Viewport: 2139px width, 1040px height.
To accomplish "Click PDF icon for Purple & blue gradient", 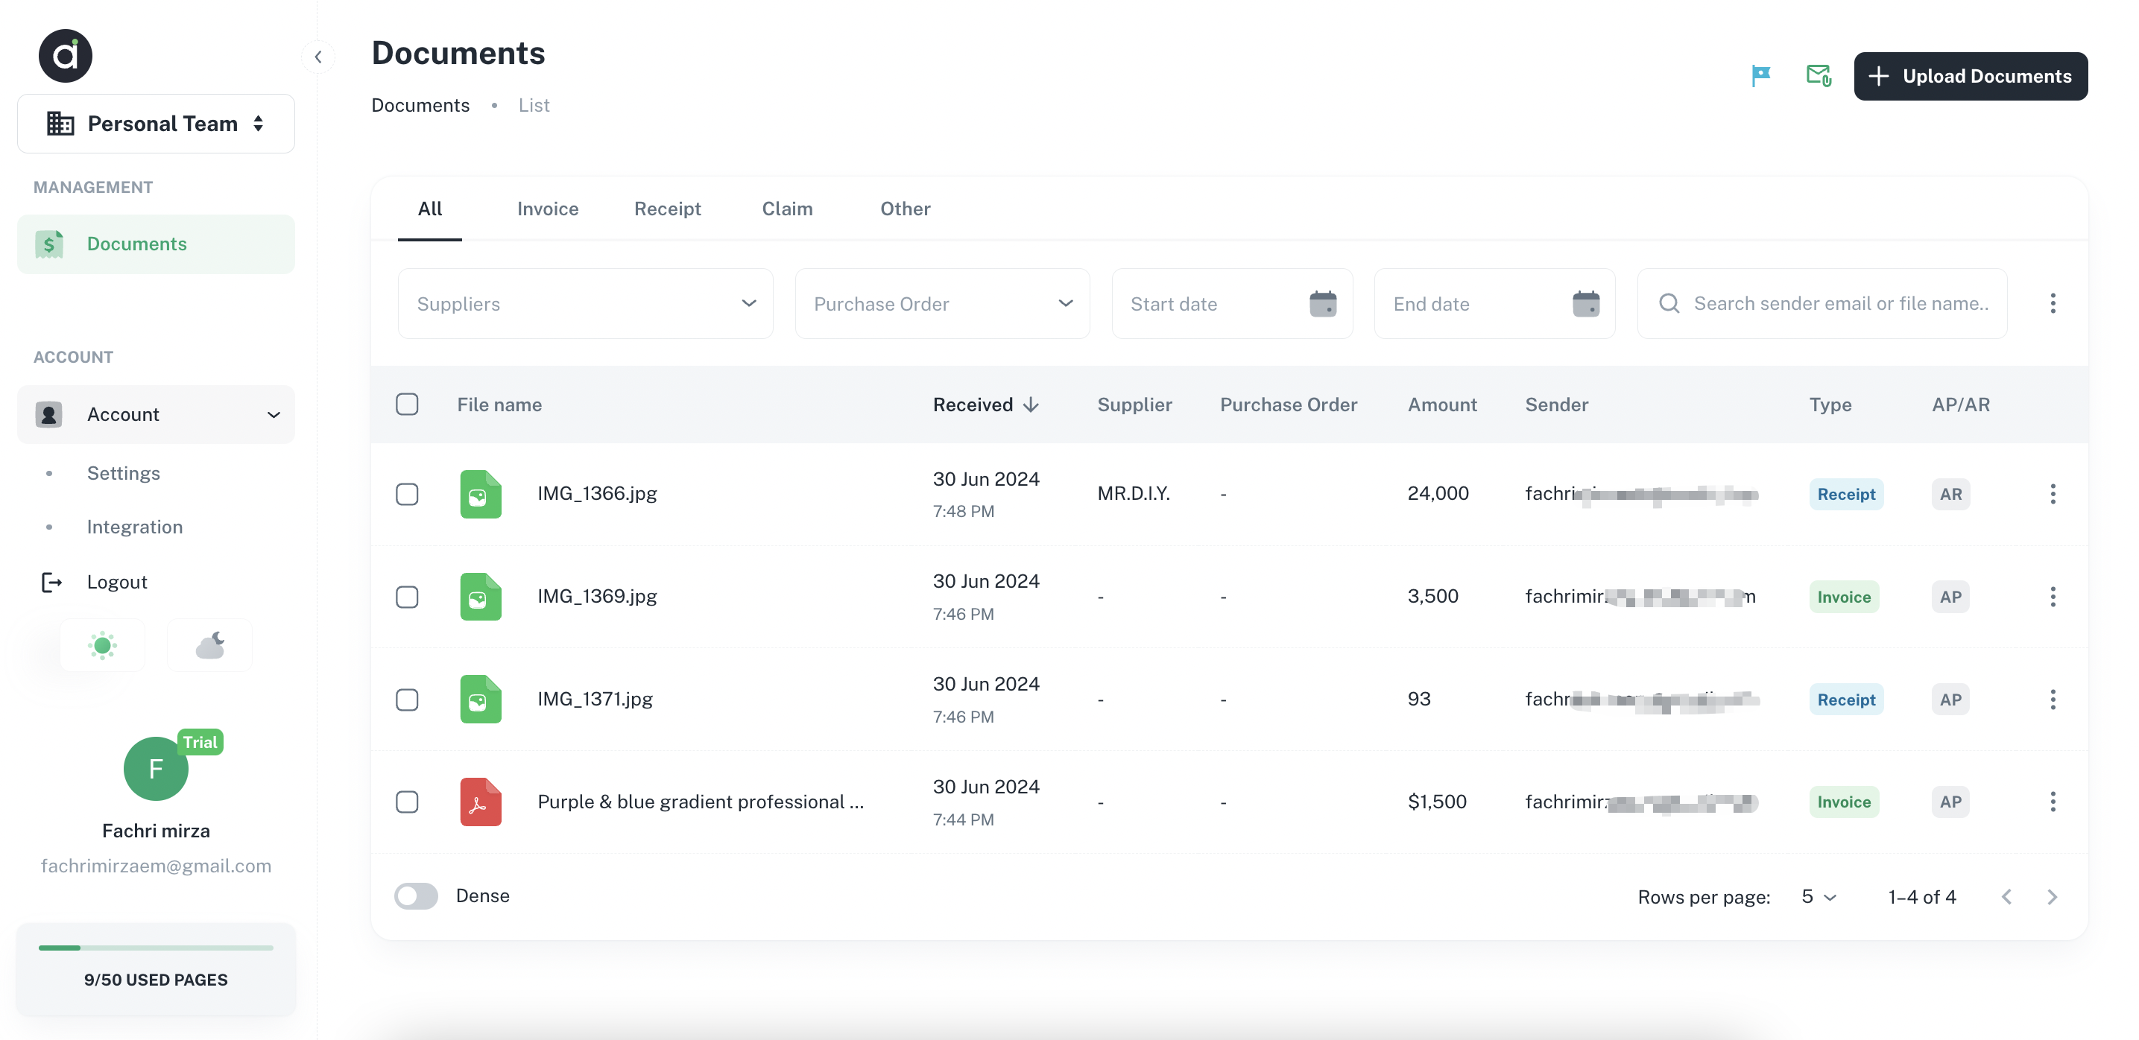I will click(x=481, y=802).
